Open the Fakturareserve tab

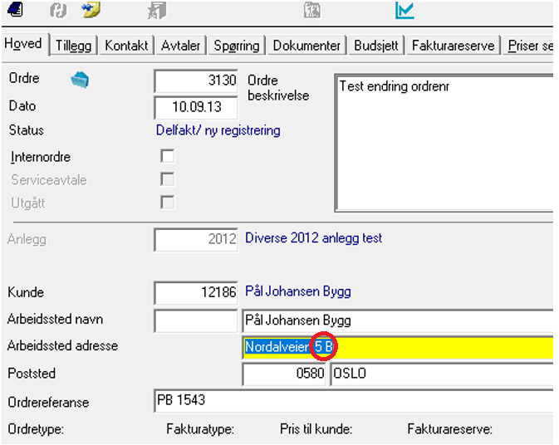click(x=454, y=46)
